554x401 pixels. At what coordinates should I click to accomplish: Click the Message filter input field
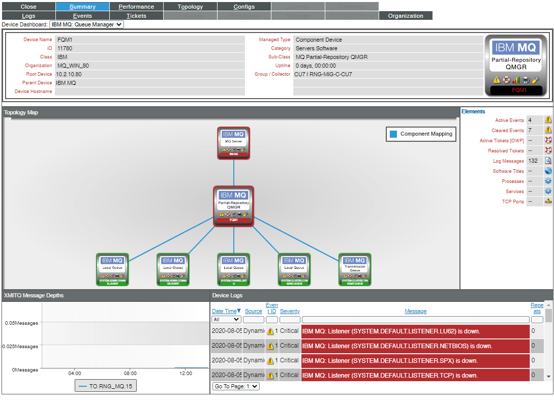click(x=415, y=319)
